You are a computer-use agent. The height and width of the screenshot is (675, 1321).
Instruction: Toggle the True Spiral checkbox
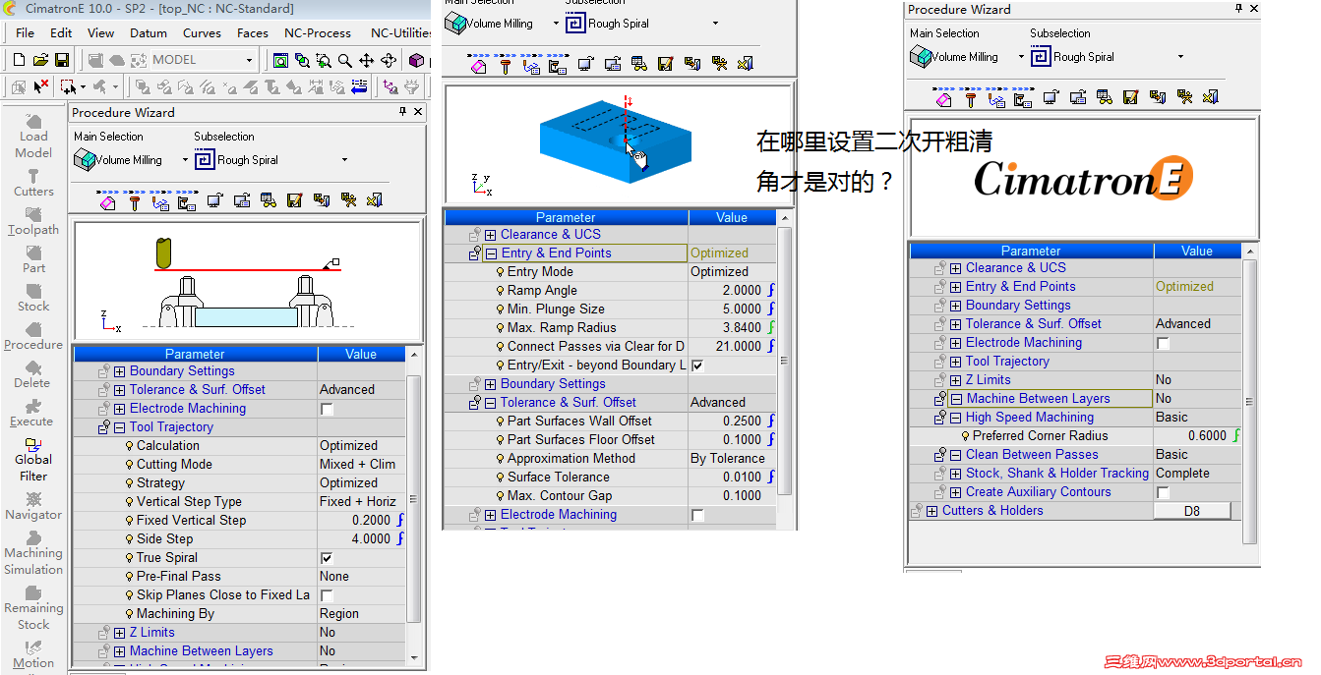tap(327, 558)
